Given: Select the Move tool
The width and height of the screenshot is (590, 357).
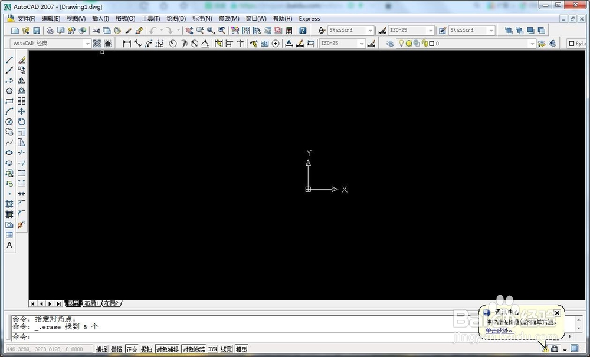Looking at the screenshot, I should pos(21,111).
